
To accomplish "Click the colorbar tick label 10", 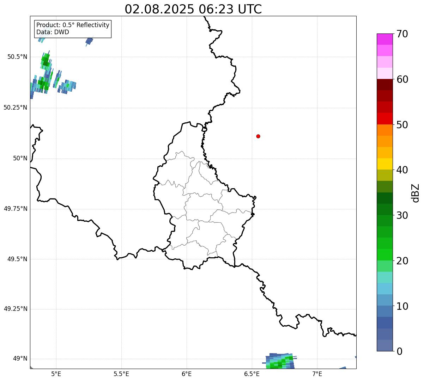I will (402, 306).
